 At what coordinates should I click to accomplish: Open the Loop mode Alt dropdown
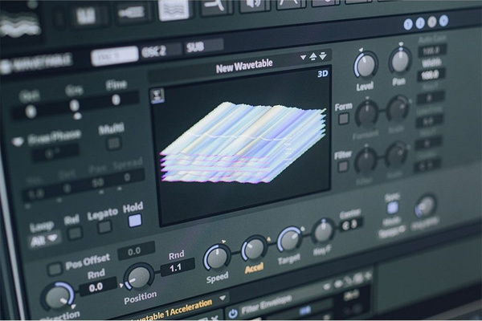tap(43, 238)
